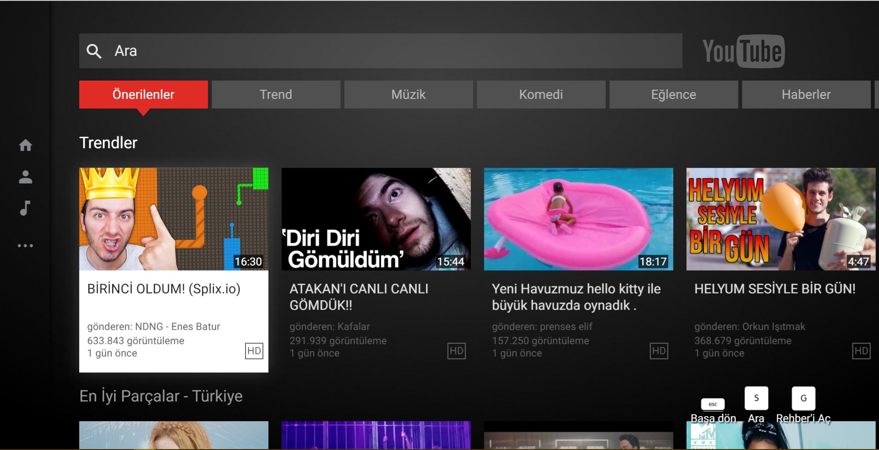This screenshot has width=879, height=450.
Task: Select the highlighted Önerilenler tab
Action: coord(143,95)
